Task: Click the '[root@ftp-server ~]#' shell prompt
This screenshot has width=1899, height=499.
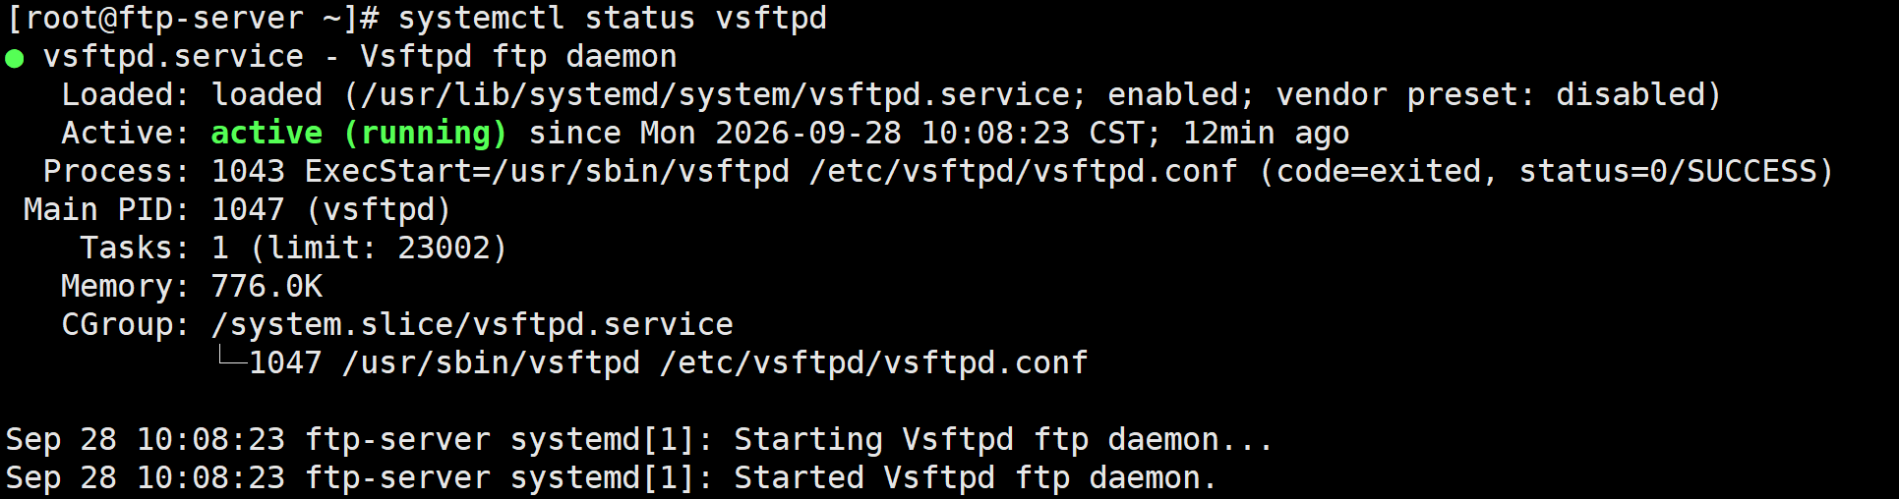Action: point(193,19)
